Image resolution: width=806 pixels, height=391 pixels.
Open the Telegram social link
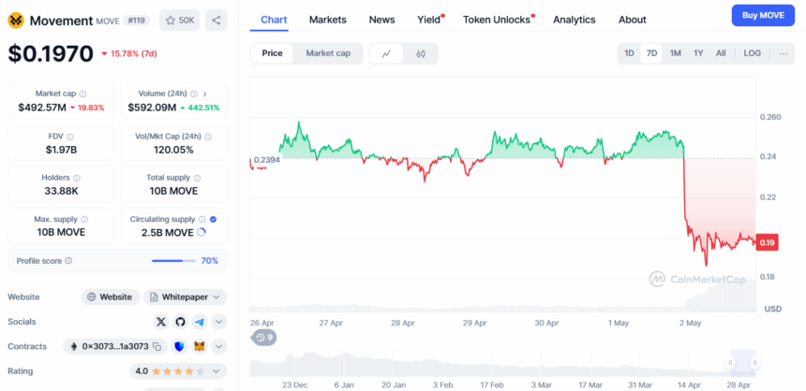[x=199, y=322]
